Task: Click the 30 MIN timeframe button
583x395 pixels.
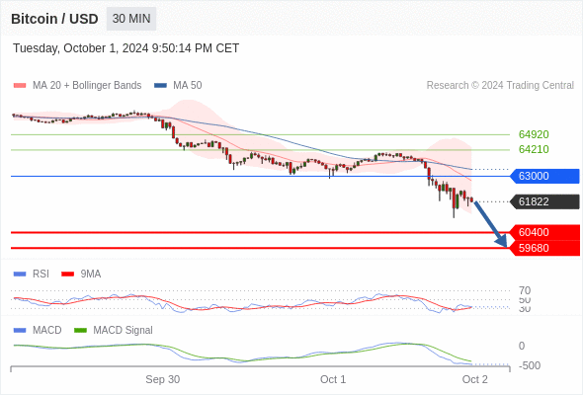Action: [131, 19]
